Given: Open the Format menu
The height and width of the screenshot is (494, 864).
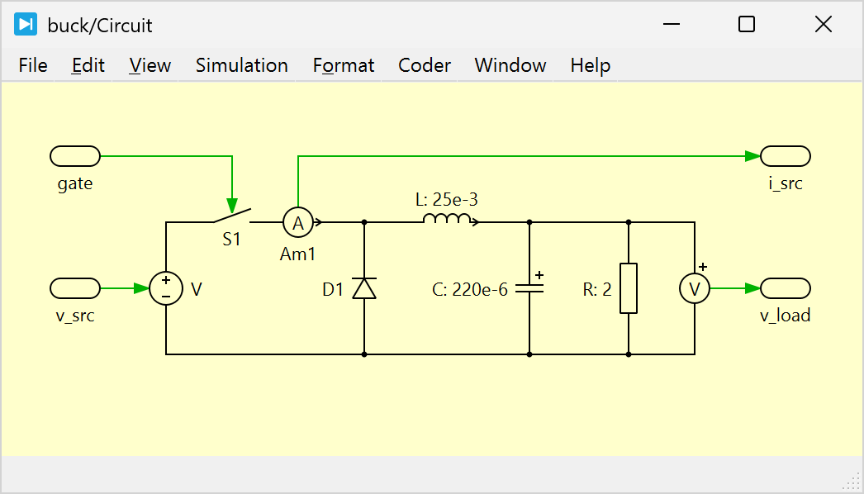Looking at the screenshot, I should click(x=344, y=65).
